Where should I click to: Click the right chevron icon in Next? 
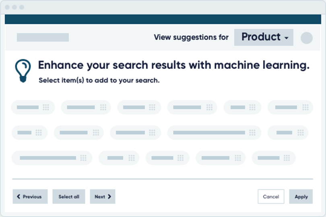tap(109, 197)
